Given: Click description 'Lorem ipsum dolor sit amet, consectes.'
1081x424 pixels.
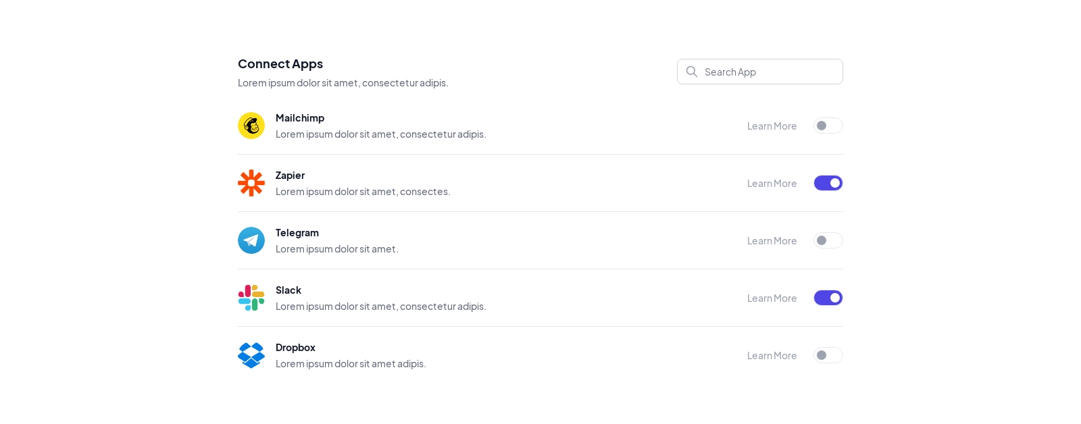Looking at the screenshot, I should (363, 191).
